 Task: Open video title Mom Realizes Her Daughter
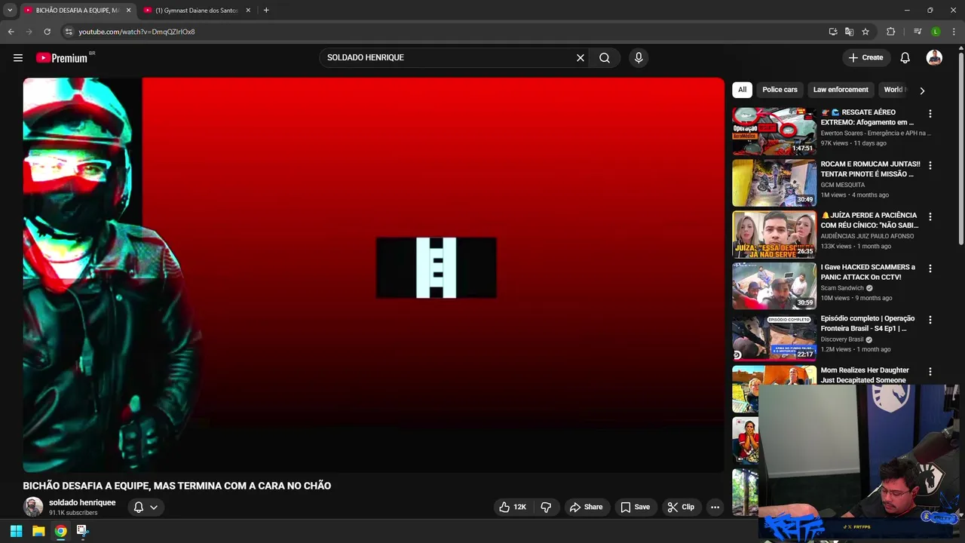pos(865,375)
